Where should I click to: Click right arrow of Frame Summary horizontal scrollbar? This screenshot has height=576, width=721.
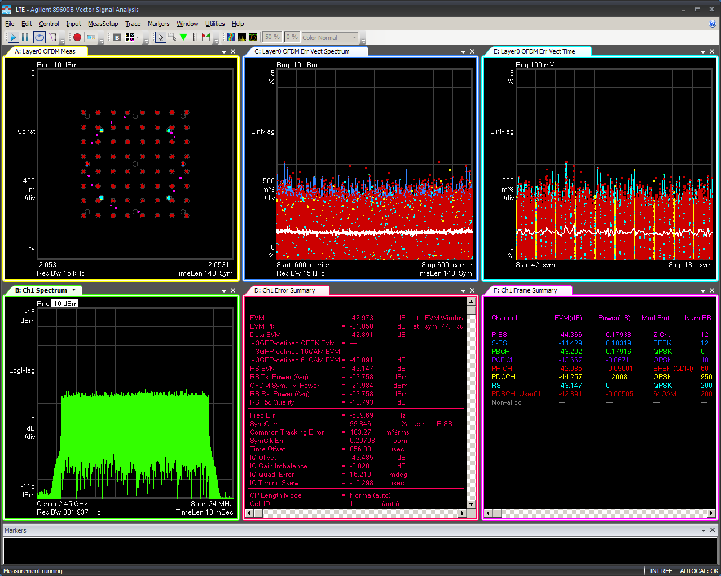pyautogui.click(x=712, y=513)
